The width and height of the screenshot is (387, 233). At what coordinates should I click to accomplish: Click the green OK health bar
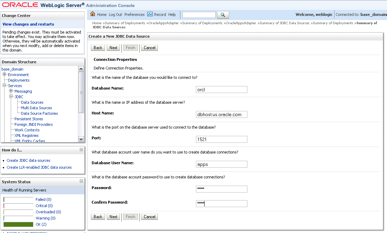[18, 224]
